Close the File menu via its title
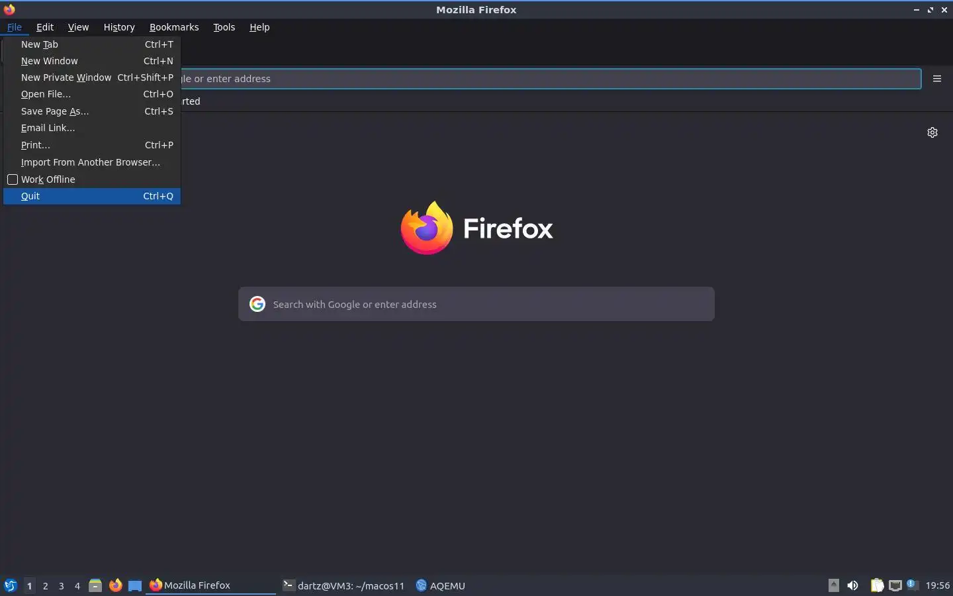953x596 pixels. click(x=15, y=27)
